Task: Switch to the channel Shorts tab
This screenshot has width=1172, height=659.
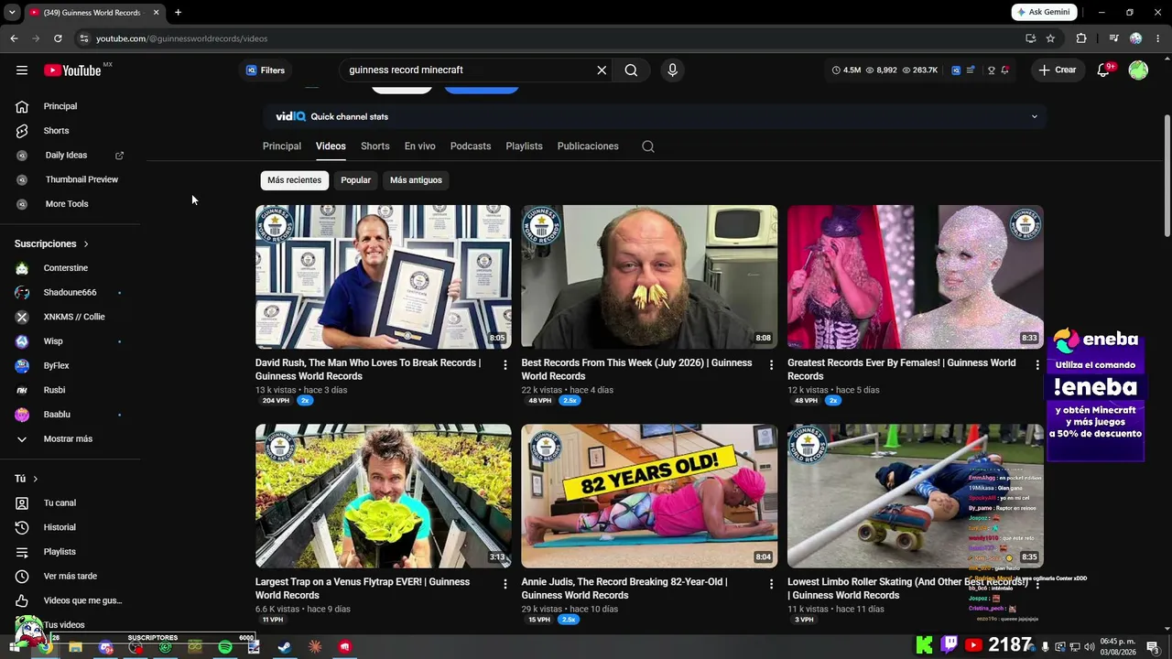Action: pos(375,146)
